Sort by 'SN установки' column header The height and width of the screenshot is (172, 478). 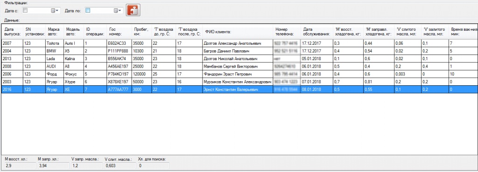tap(34, 31)
